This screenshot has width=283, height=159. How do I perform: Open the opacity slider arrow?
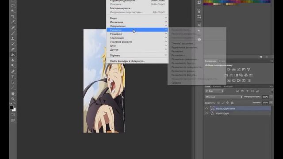271,97
